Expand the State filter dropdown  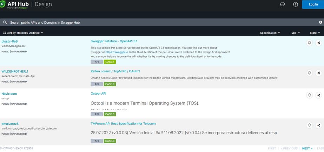[315, 33]
